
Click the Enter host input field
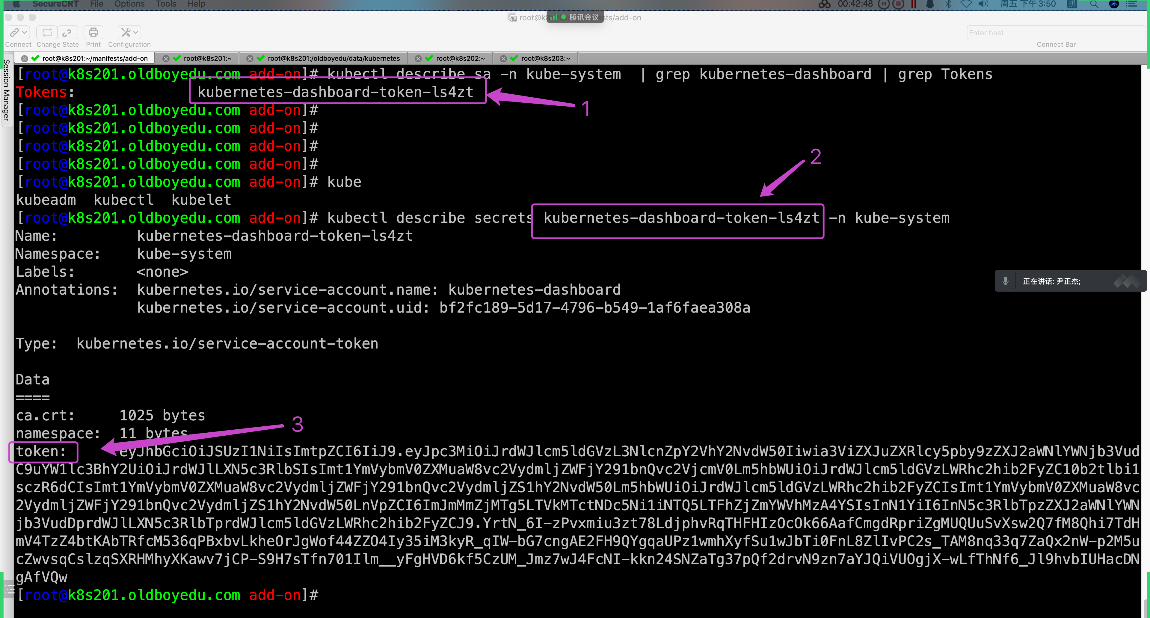(1055, 33)
